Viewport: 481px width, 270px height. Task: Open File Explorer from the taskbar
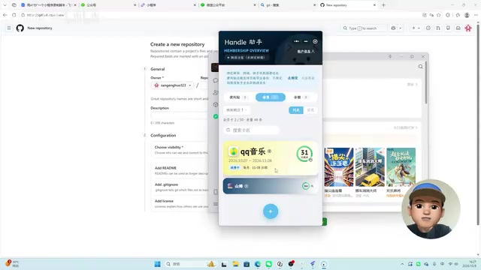tap(235, 264)
